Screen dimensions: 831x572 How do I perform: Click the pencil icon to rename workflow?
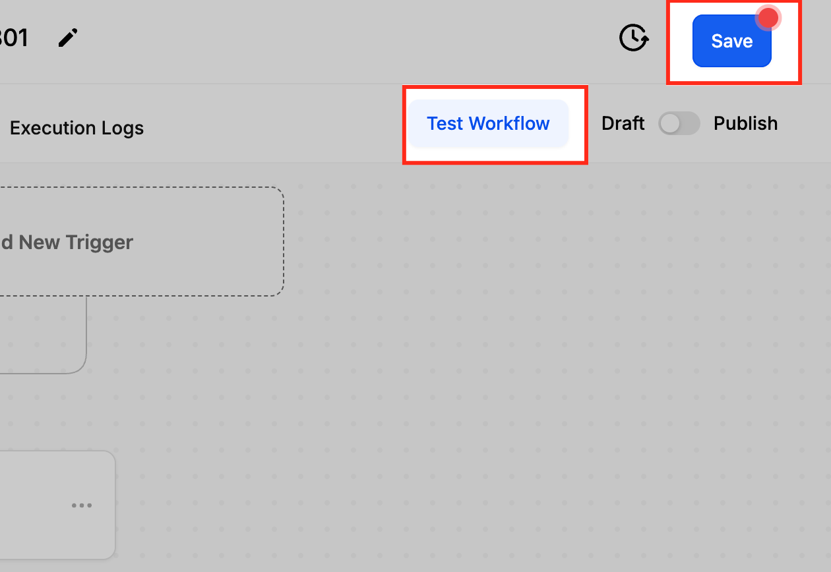point(68,38)
